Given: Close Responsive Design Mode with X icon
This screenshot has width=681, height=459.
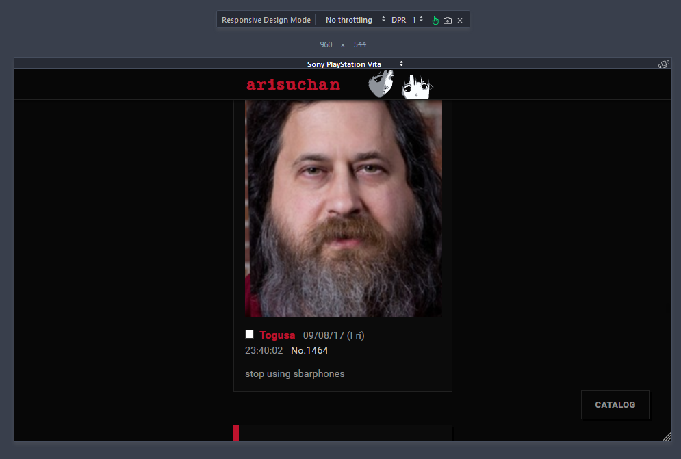Looking at the screenshot, I should coord(460,21).
